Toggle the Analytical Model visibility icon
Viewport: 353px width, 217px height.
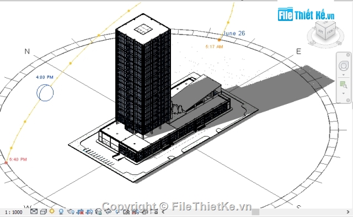coord(135,212)
